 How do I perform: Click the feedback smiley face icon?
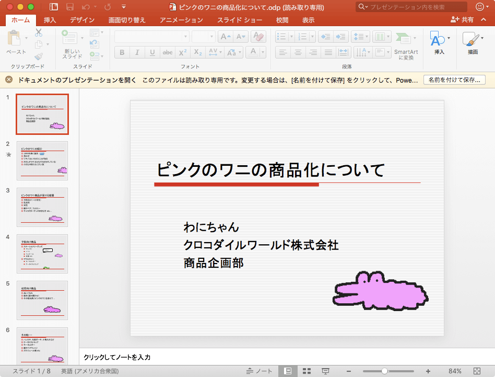[x=481, y=7]
